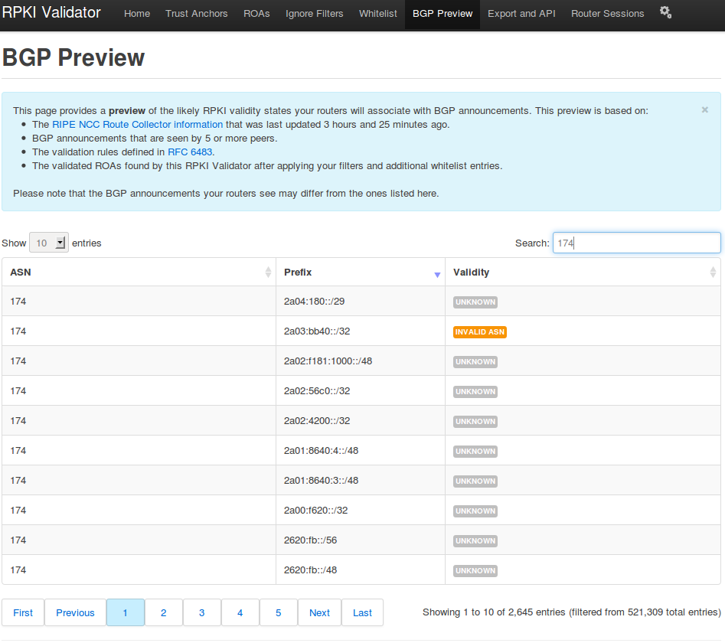This screenshot has width=725, height=643.
Task: Open Export and API page
Action: point(521,14)
